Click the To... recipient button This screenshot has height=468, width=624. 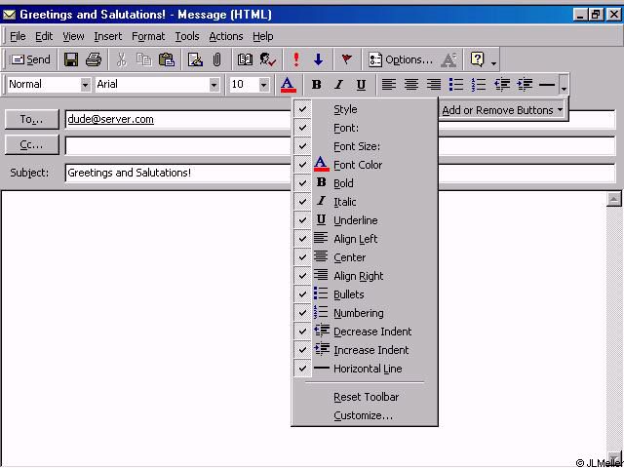point(32,119)
